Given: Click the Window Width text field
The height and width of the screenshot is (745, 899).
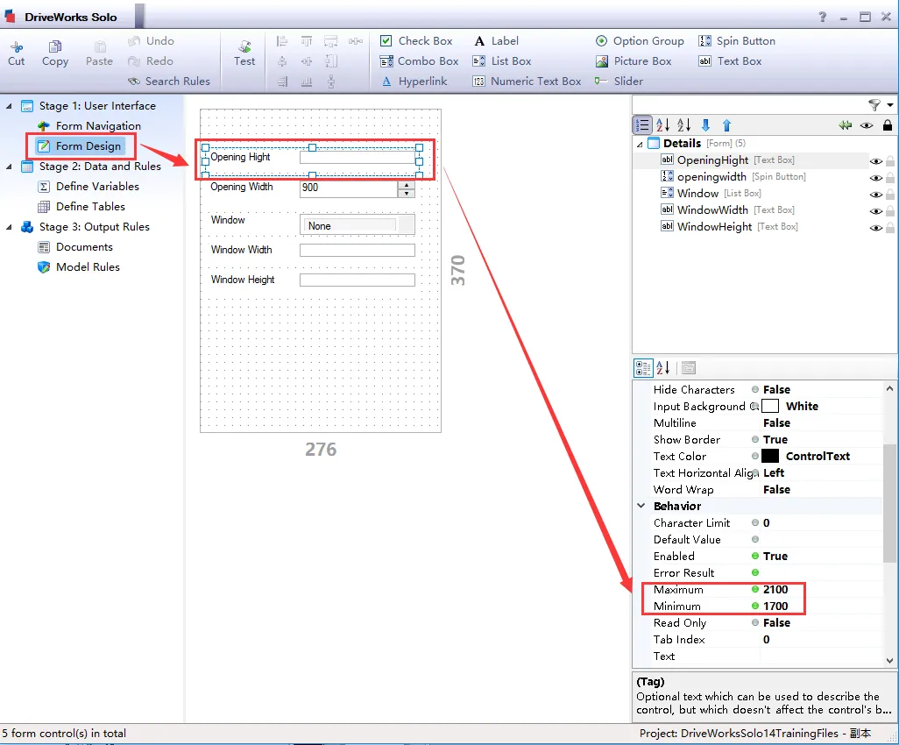Looking at the screenshot, I should pyautogui.click(x=357, y=251).
